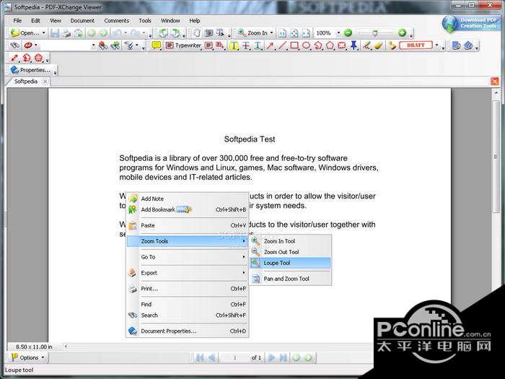Select the Cloud annotation tool
505x379 pixels.
341,45
